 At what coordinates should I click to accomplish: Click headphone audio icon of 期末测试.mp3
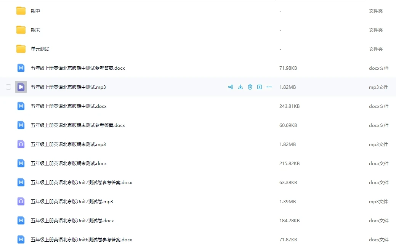21,144
